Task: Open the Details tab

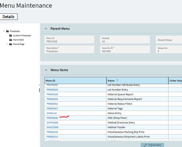Action: [9, 17]
